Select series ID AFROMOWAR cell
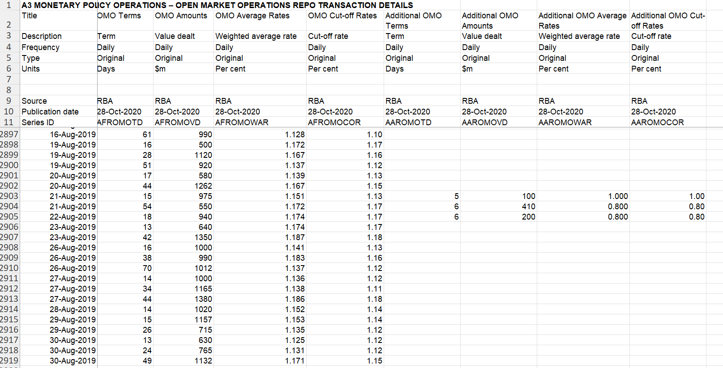Screen dimensions: 723x368 click(260, 122)
